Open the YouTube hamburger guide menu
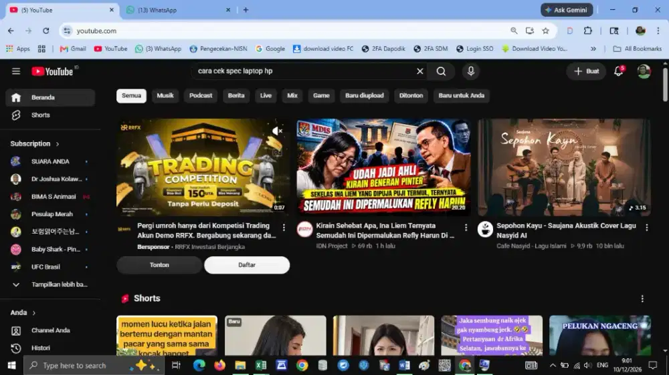669x375 pixels. coord(16,71)
